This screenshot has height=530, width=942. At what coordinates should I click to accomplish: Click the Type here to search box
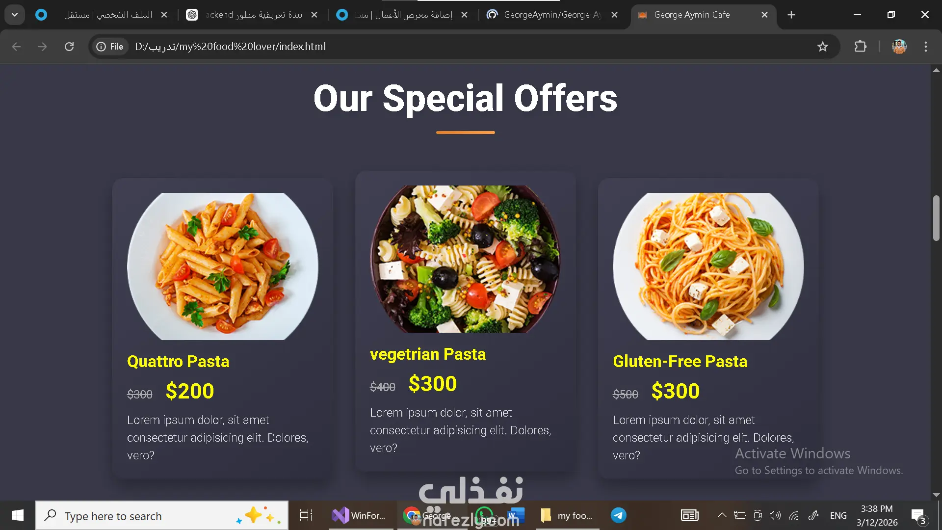162,515
